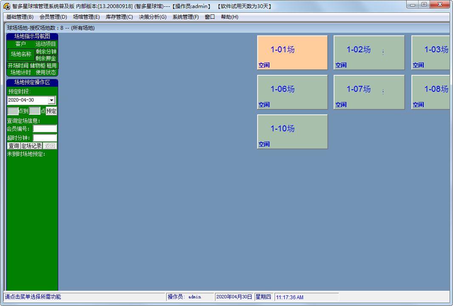Open the 会员管理(D) menu

53,17
